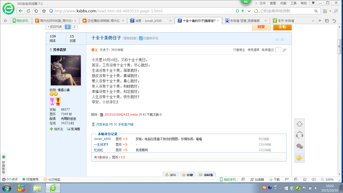
Task: Click the 返回列表 back to list button
Action: (x=54, y=27)
